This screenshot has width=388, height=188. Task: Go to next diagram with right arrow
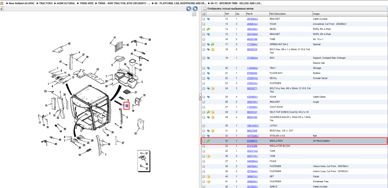[195, 9]
